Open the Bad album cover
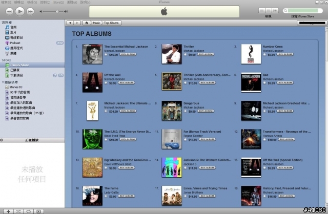Image resolution: width=328 pixels, height=214 pixels. [251, 82]
